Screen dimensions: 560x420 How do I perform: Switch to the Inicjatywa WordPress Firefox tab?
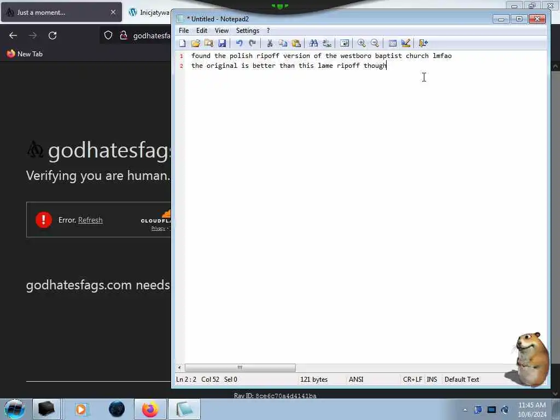click(x=149, y=12)
